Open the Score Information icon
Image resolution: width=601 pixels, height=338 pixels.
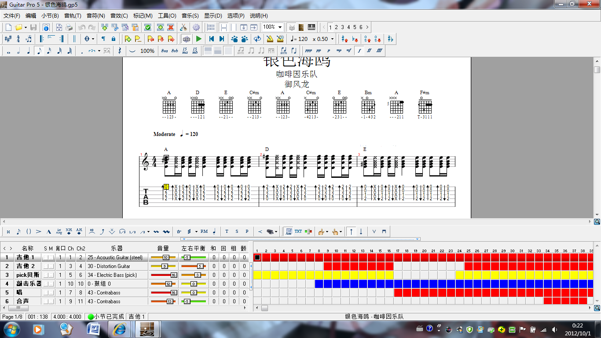(46, 27)
